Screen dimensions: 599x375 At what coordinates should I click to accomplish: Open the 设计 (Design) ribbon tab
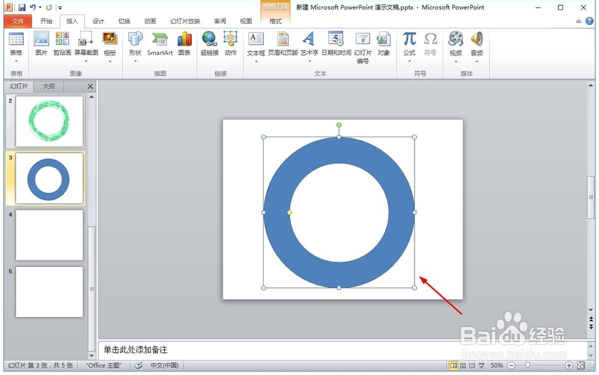tap(98, 20)
